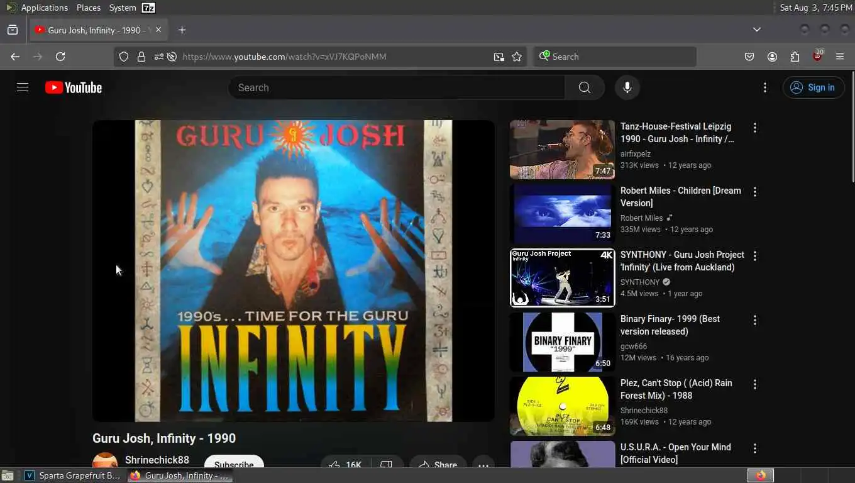The width and height of the screenshot is (855, 483).
Task: Open Shrinechick88 channel avatar
Action: click(105, 461)
